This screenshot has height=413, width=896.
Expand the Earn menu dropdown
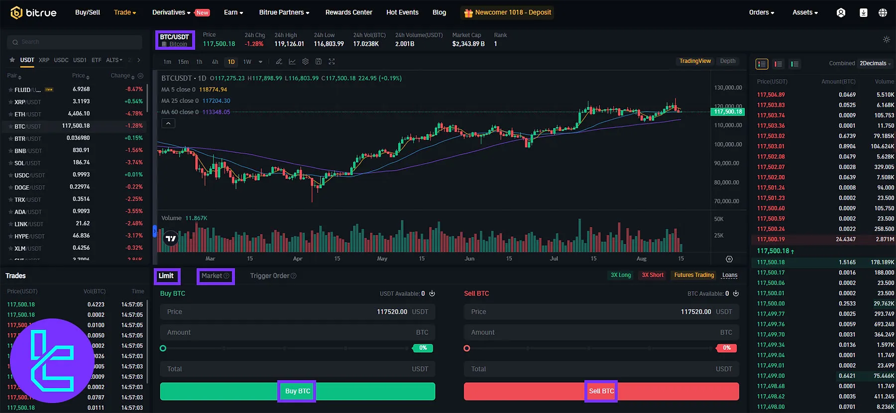coord(233,12)
